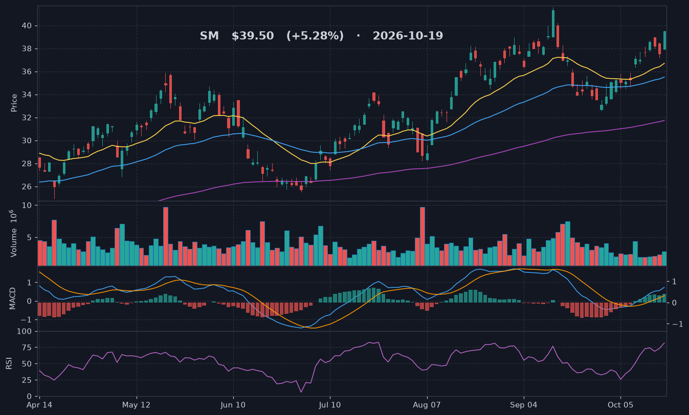Click the last green candlestick at right edge

point(664,40)
